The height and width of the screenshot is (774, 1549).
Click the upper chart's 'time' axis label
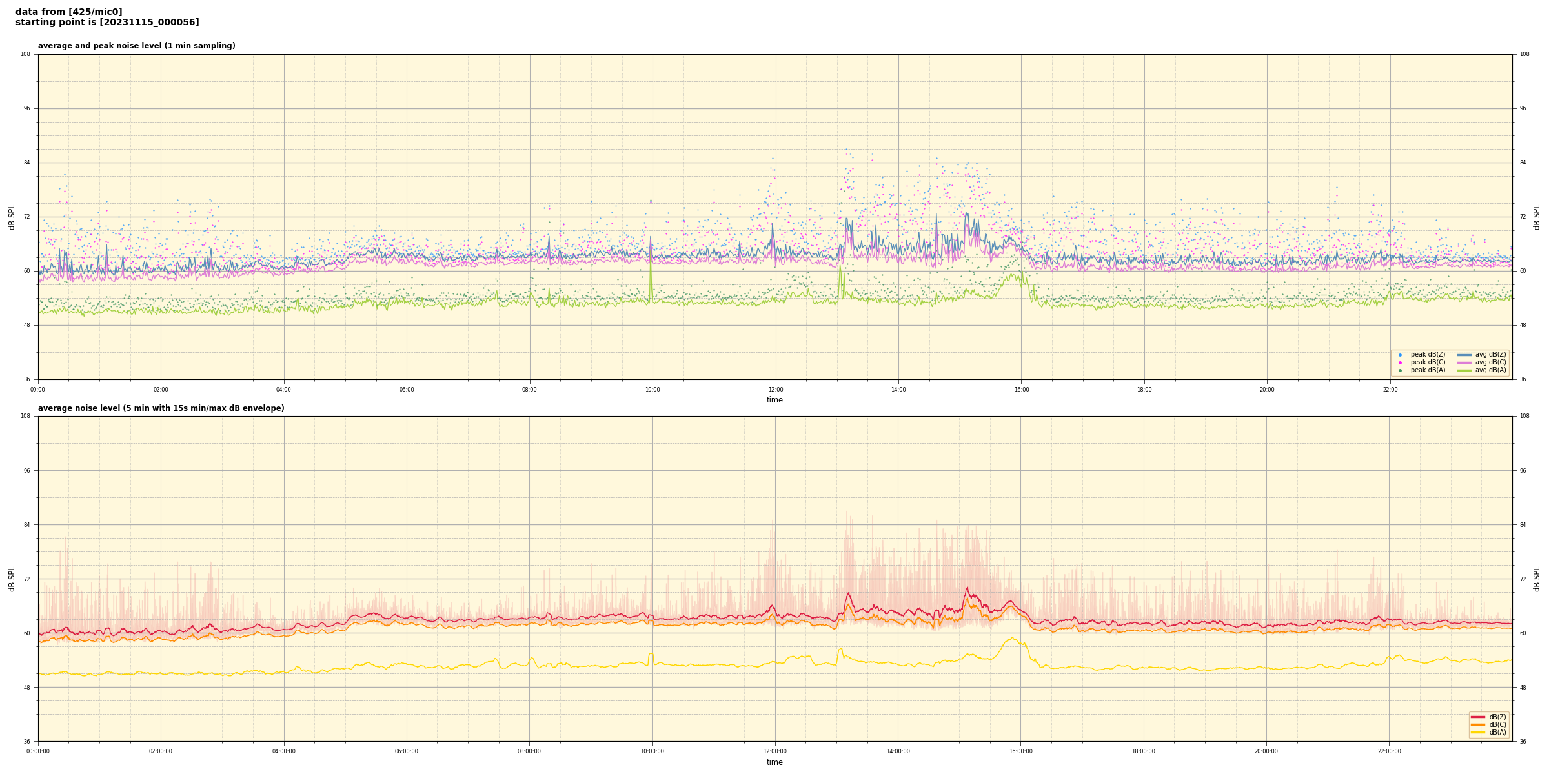click(774, 400)
